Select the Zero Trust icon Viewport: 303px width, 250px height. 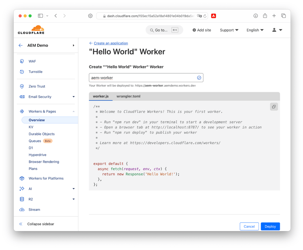(x=22, y=86)
